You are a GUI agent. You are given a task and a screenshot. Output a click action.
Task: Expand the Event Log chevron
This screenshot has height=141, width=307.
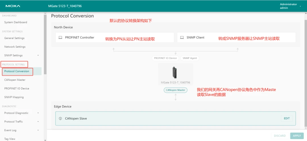point(38,130)
